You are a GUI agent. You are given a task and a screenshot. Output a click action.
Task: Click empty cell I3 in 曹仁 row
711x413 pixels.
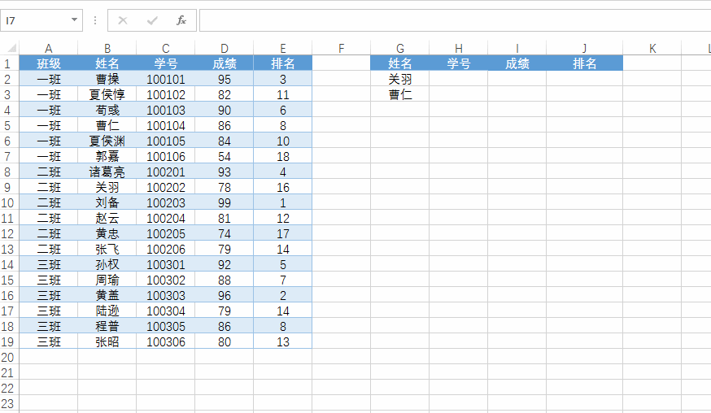(x=517, y=94)
